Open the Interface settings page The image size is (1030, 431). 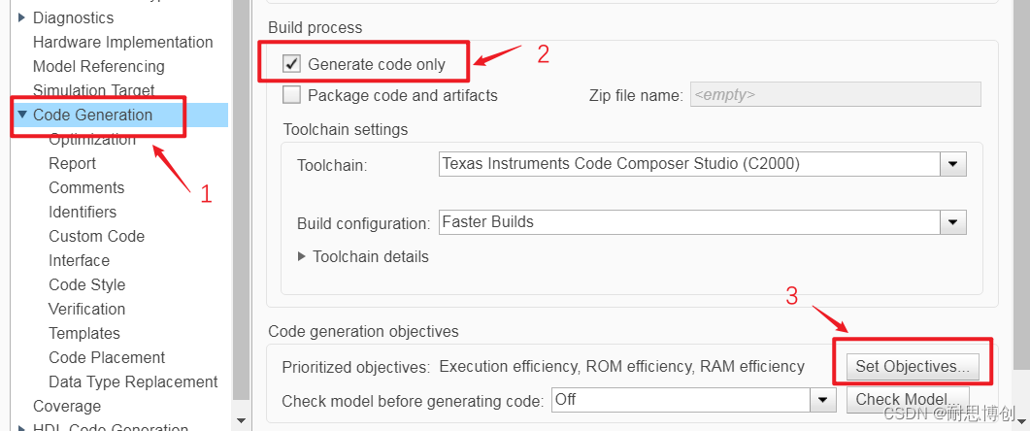click(x=79, y=260)
